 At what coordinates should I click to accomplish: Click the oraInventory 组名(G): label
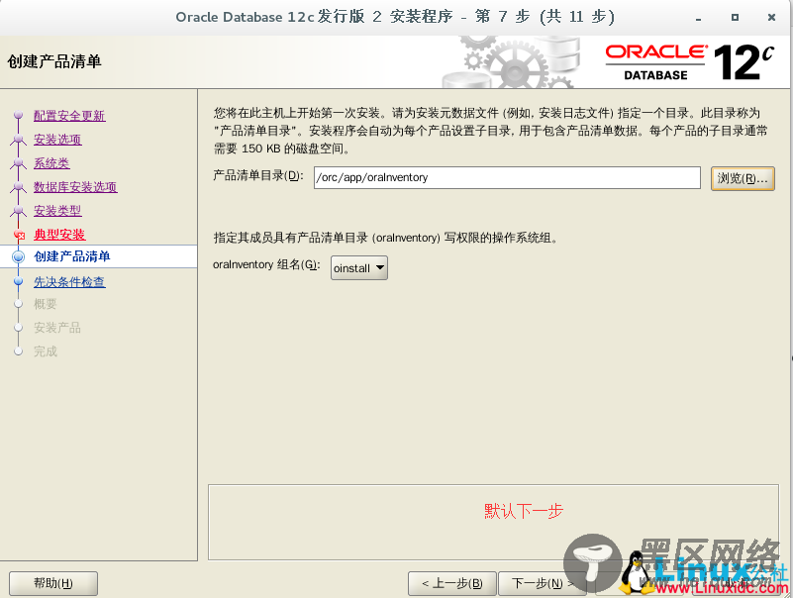click(x=266, y=264)
